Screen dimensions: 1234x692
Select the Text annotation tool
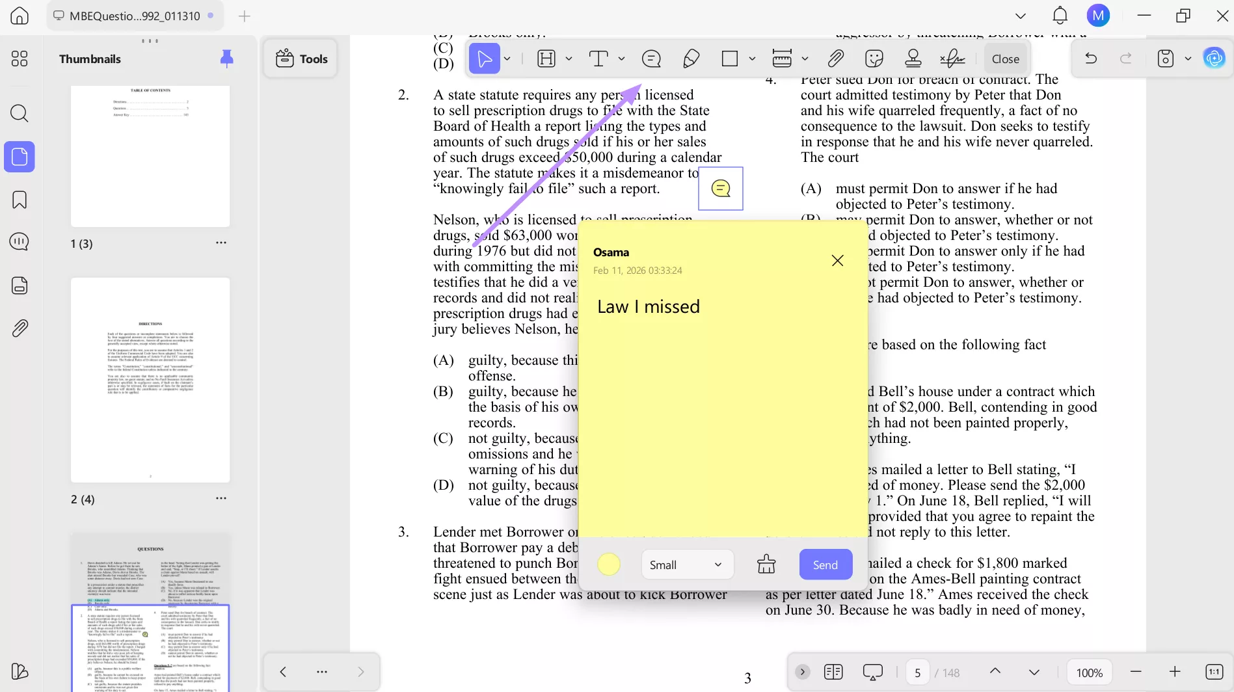point(598,58)
